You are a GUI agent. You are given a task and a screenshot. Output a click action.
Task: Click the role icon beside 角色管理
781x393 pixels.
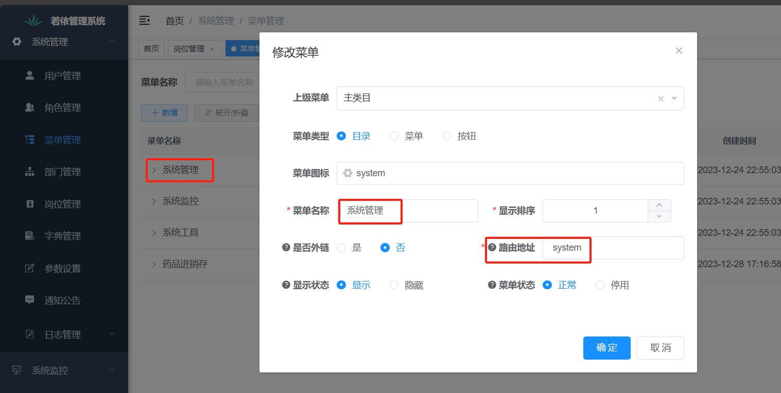click(x=30, y=107)
